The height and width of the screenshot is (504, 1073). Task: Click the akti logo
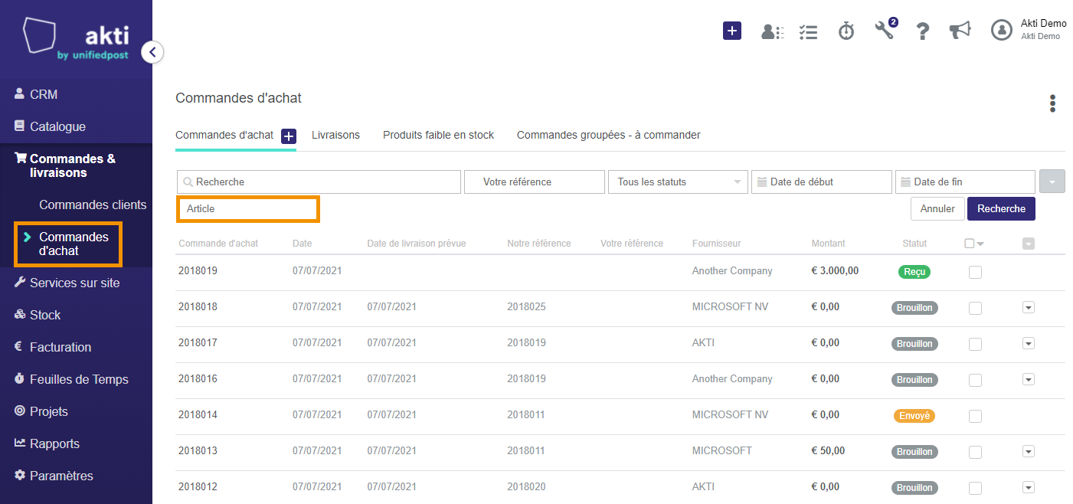point(76,38)
